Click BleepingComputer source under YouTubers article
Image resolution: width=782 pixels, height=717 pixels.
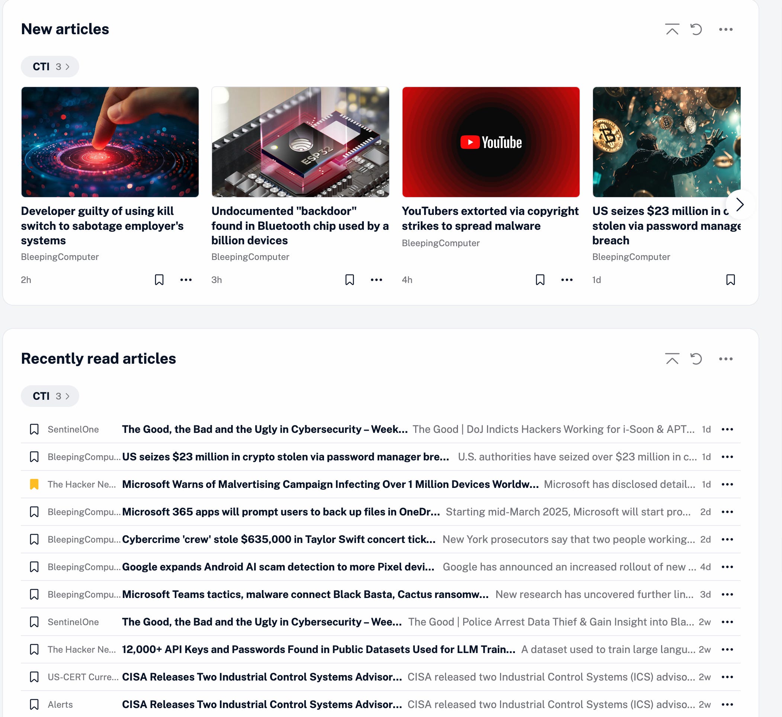(441, 243)
